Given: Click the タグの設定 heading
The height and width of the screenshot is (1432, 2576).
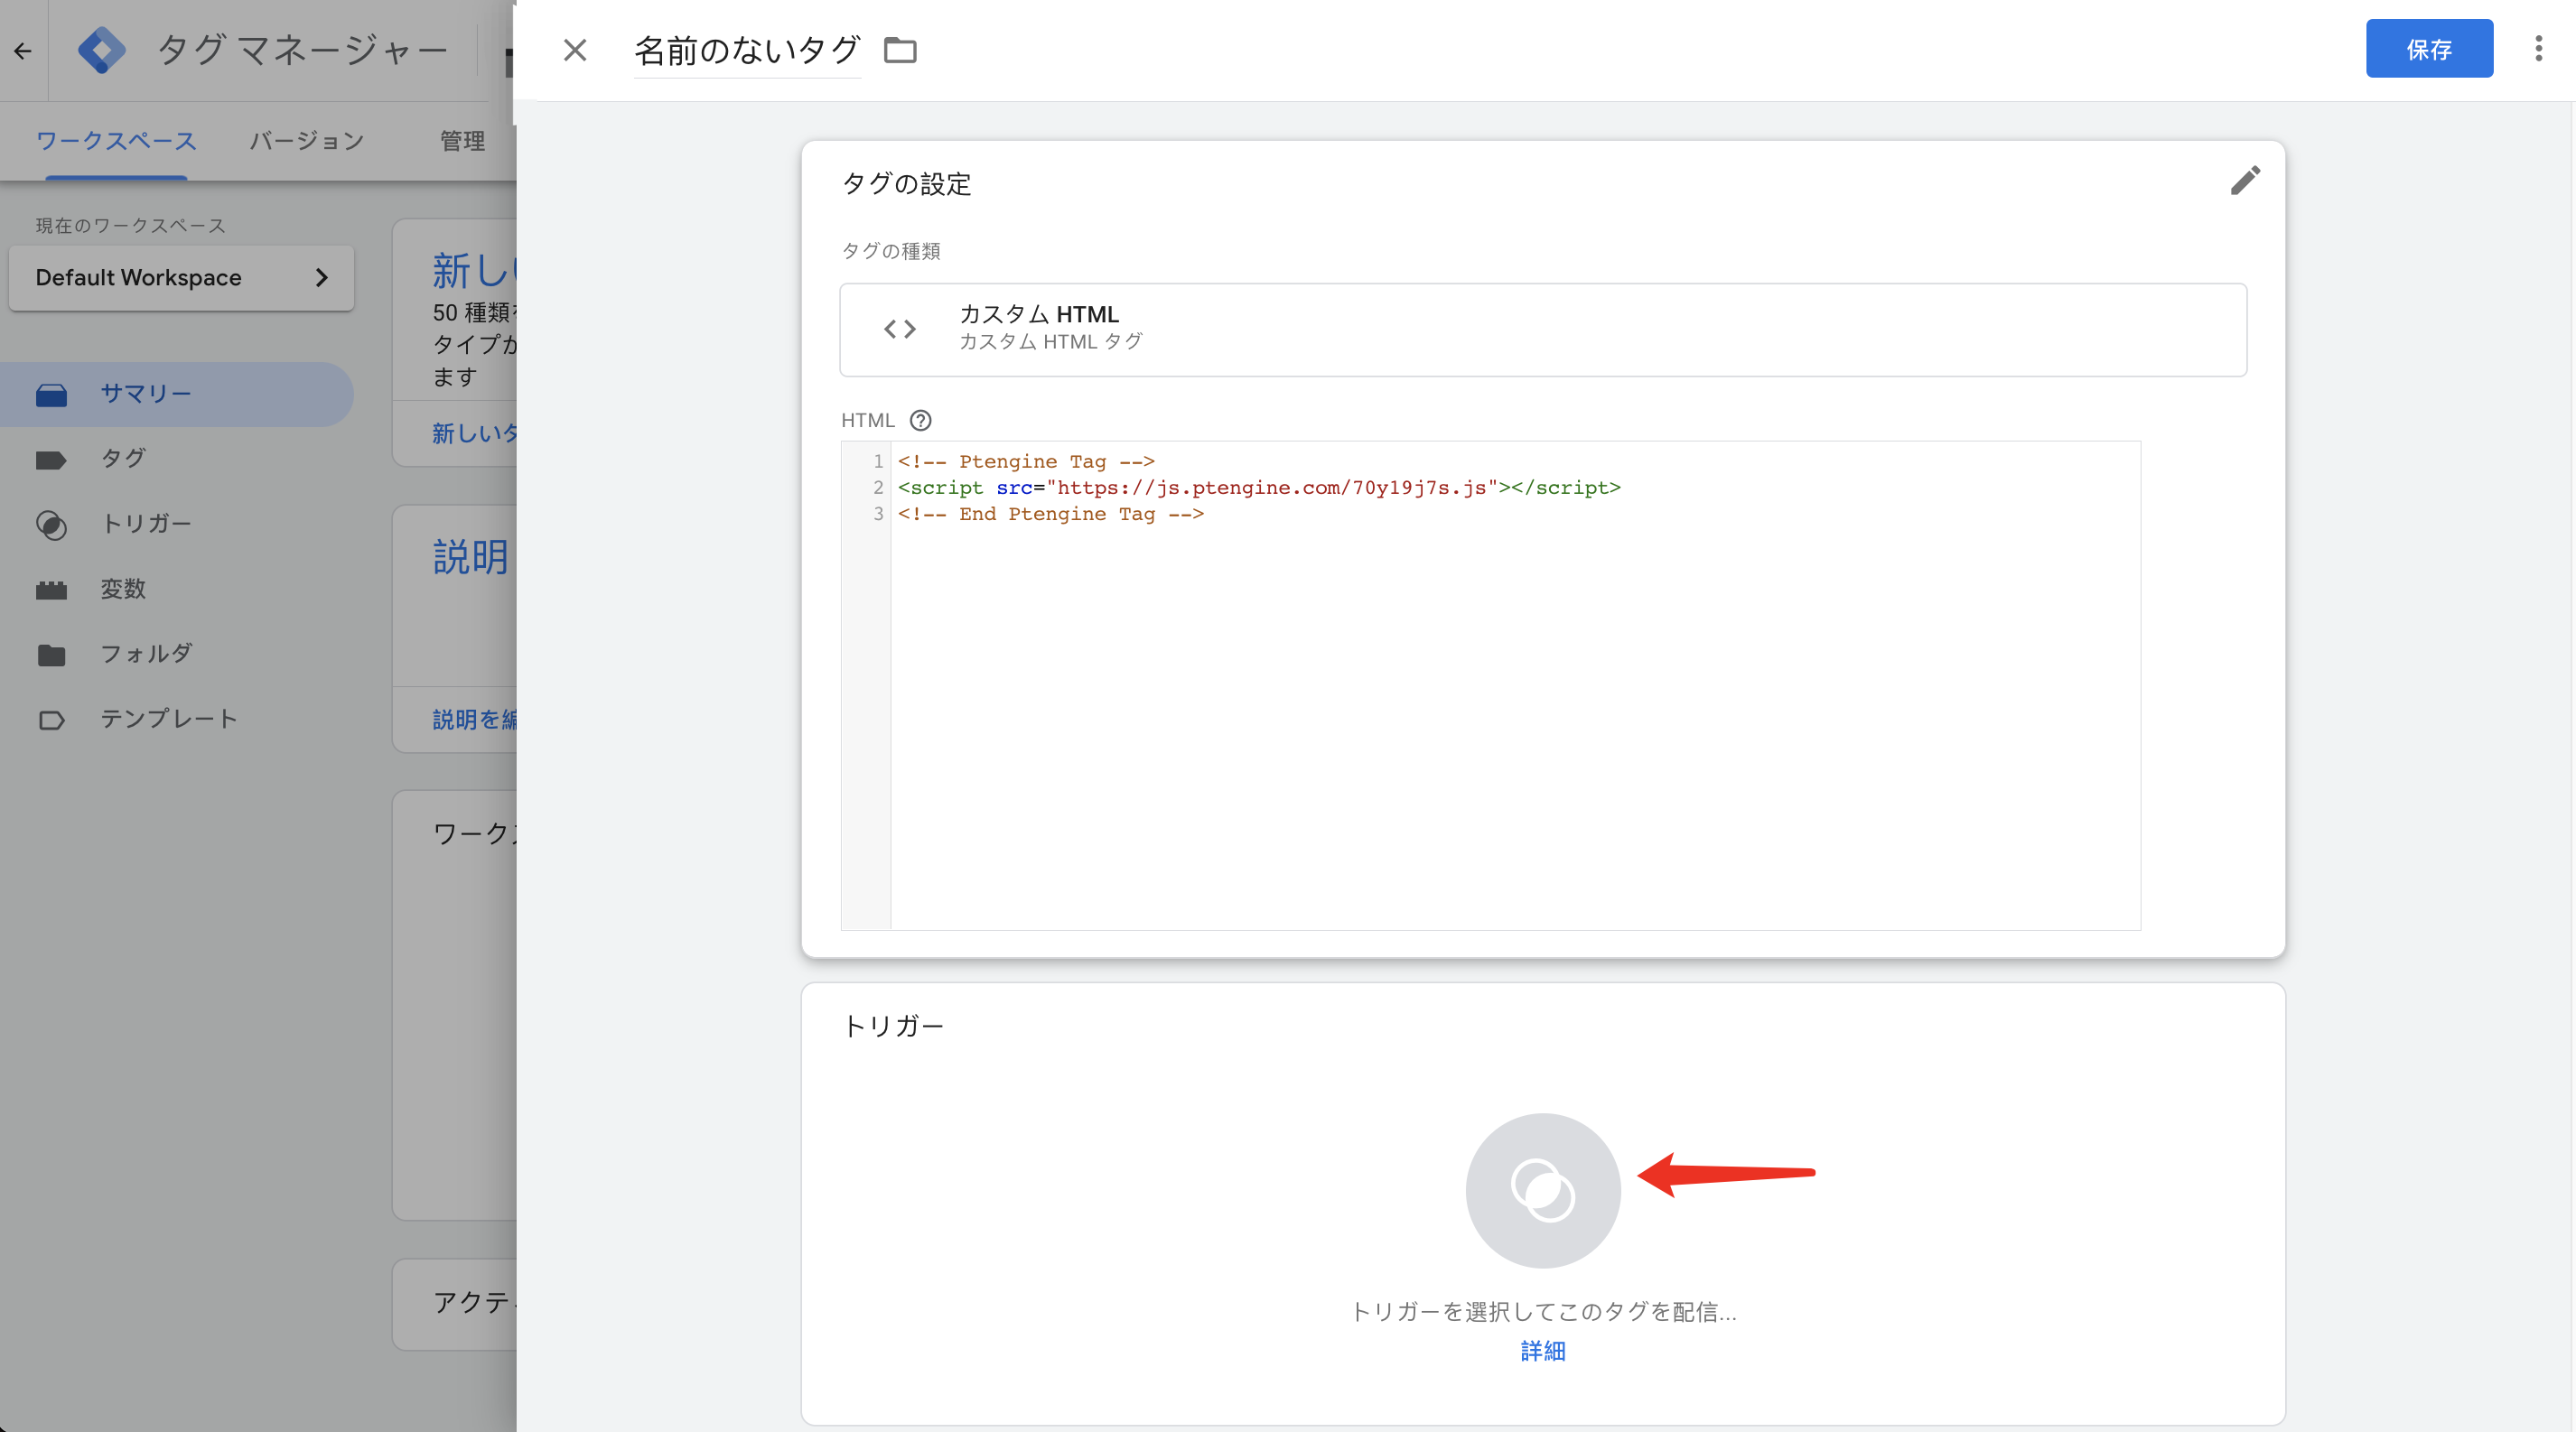Looking at the screenshot, I should click(x=906, y=184).
